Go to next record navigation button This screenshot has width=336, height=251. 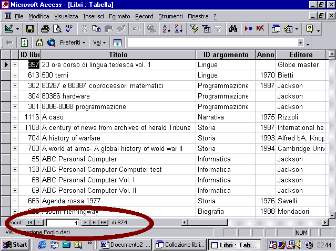pyautogui.click(x=86, y=223)
